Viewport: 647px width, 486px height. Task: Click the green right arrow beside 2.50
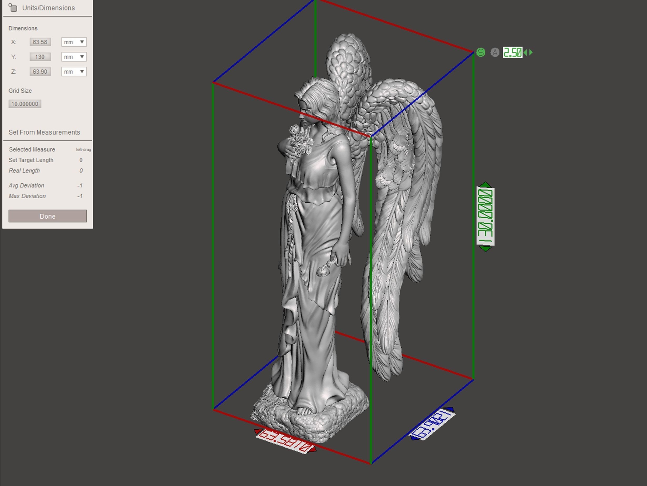(x=531, y=52)
